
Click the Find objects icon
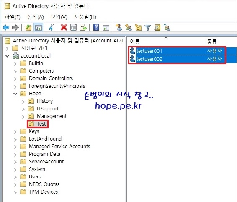point(157,28)
